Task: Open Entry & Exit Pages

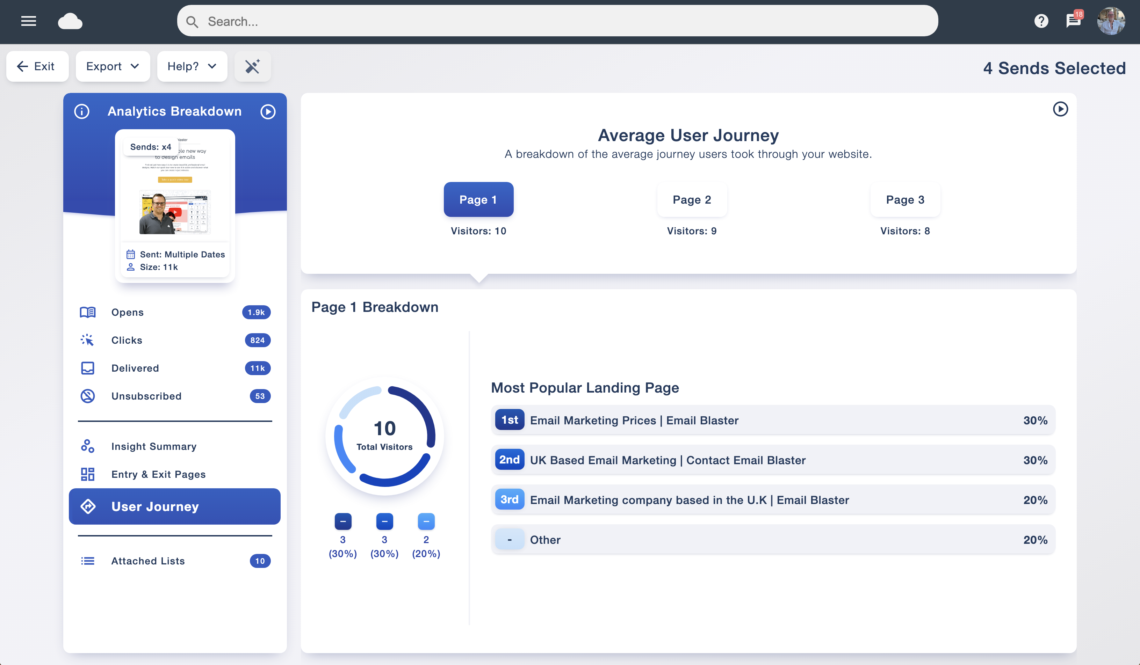Action: (x=175, y=474)
